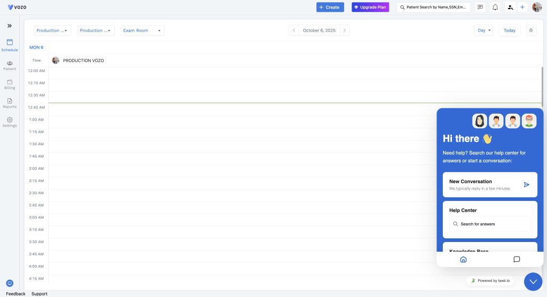Open the Schedule section in sidebar
This screenshot has height=297, width=547.
click(x=10, y=45)
